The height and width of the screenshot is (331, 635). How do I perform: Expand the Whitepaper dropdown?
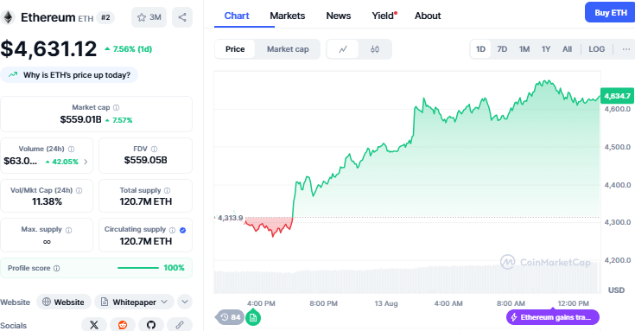tap(135, 302)
